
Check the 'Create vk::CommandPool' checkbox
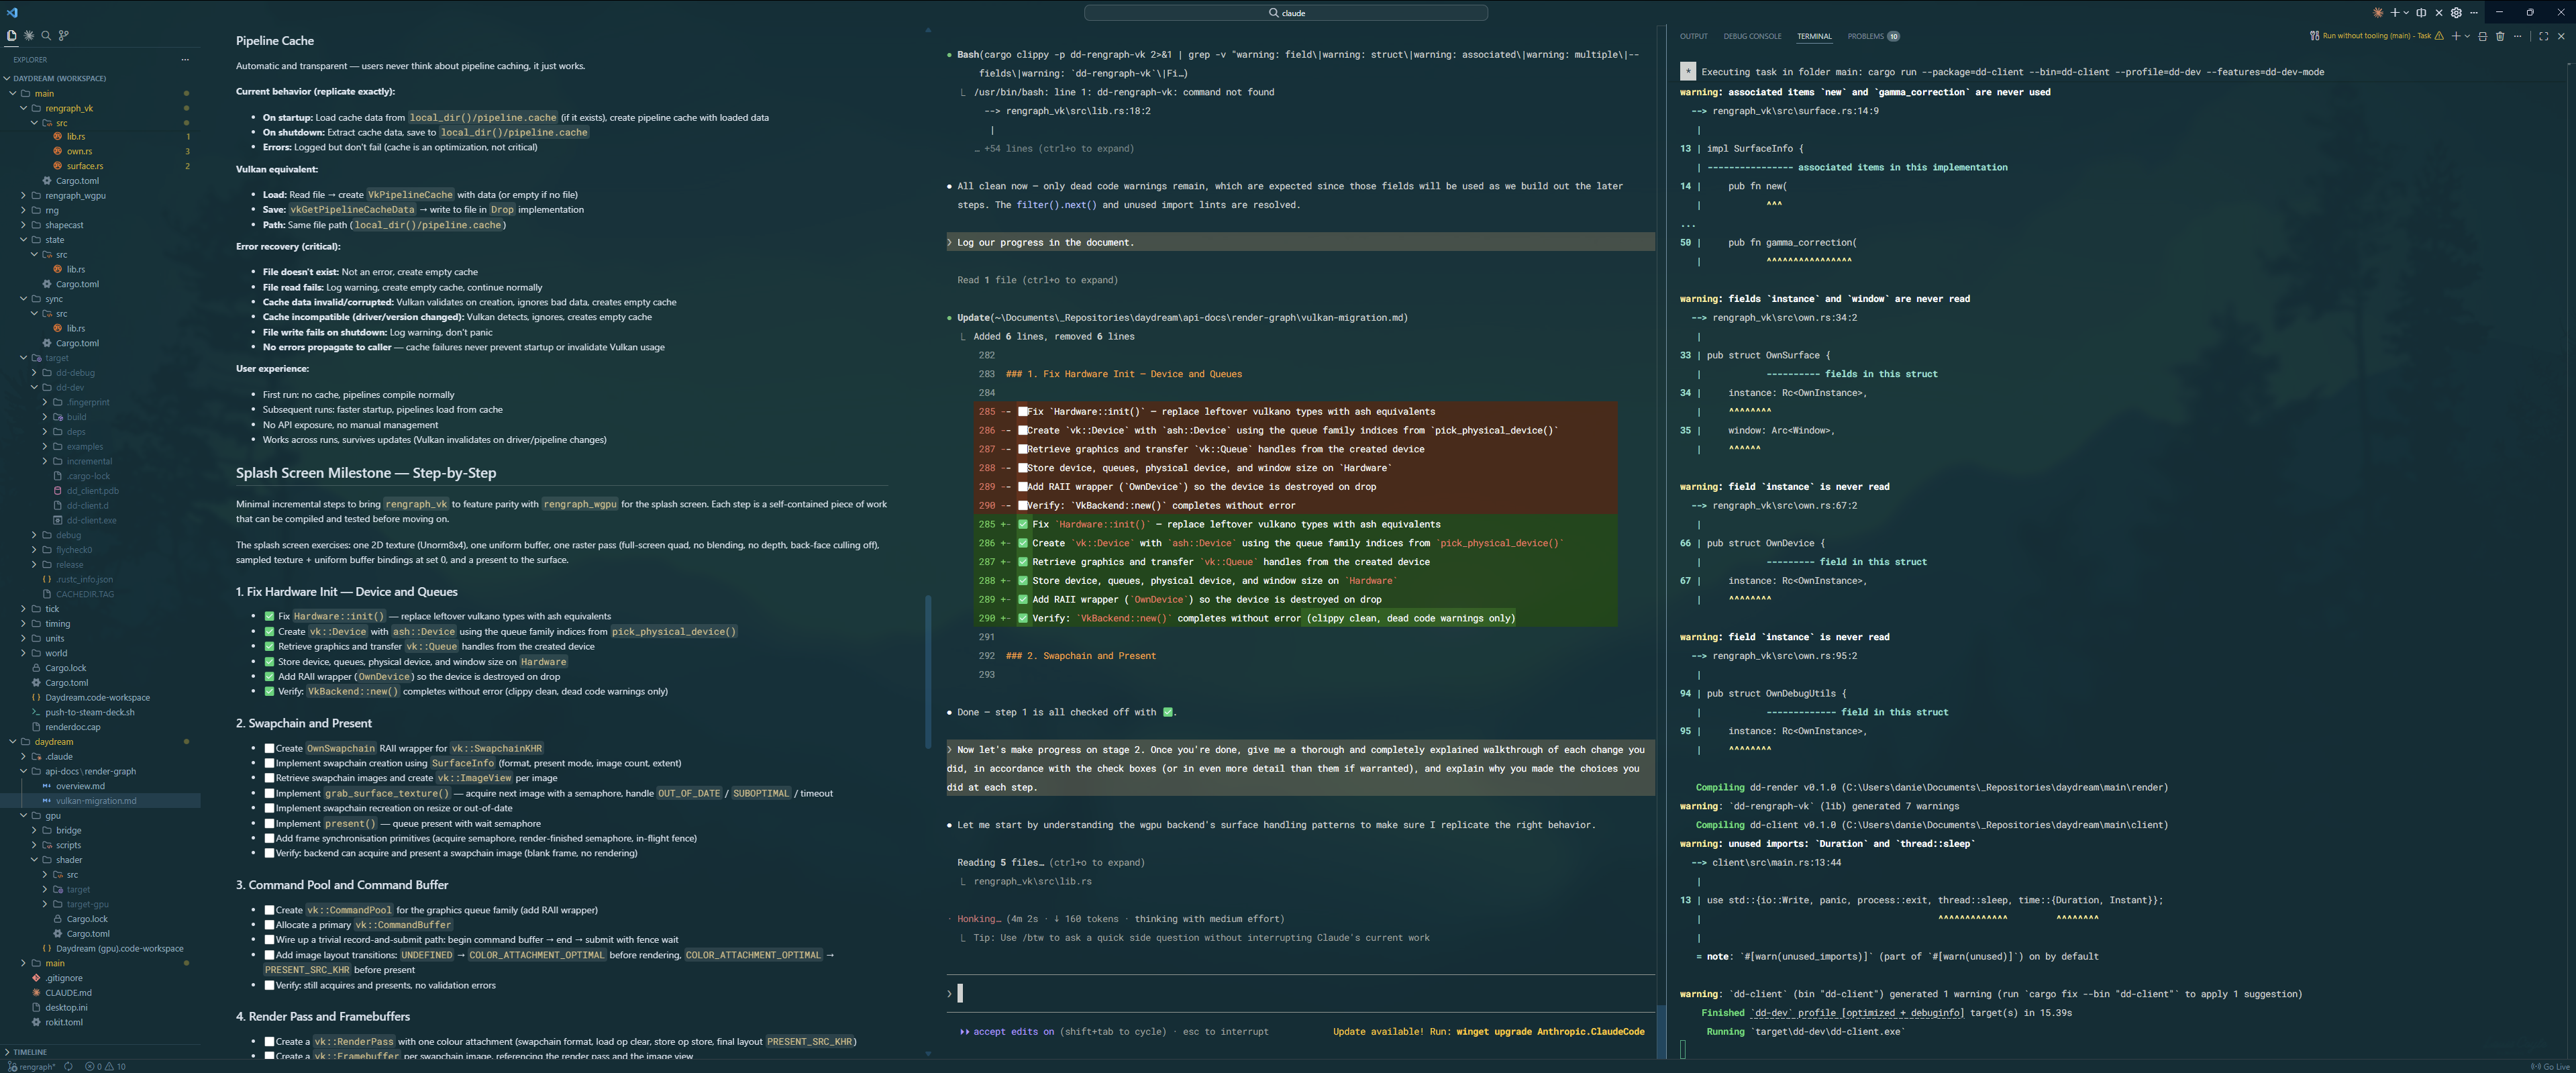[269, 910]
